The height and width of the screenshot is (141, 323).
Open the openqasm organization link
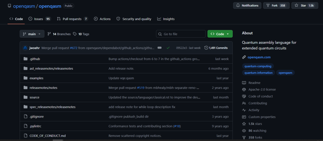(x=24, y=6)
